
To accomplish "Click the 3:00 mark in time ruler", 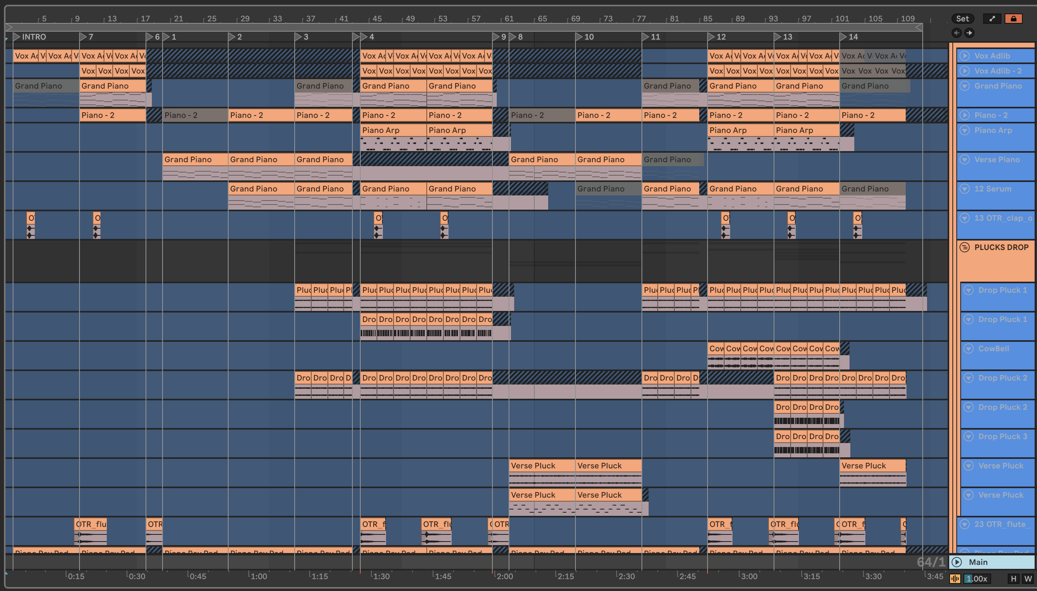I will click(x=749, y=576).
